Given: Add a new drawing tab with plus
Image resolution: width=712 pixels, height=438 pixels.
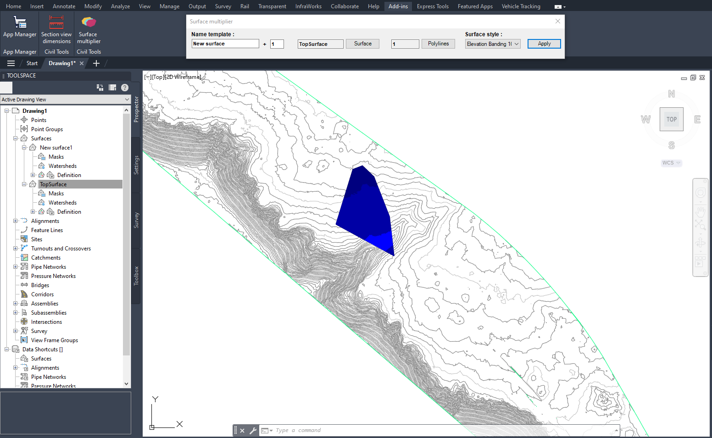Looking at the screenshot, I should click(x=96, y=63).
